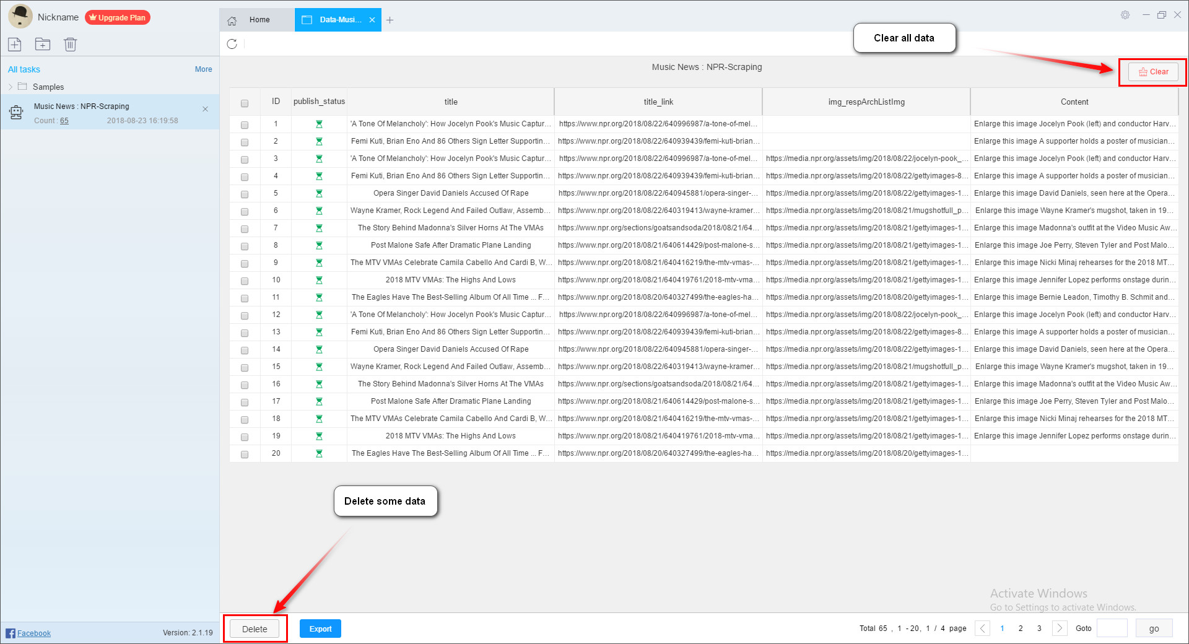Screen dimensions: 1189x644
Task: Click the Upgrade Plan button
Action: click(118, 17)
